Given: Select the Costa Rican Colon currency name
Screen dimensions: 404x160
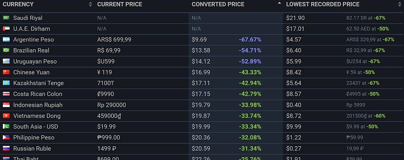Looking at the screenshot, I should (38, 94).
